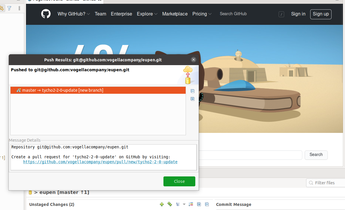Expand the Why GitHub? menu

(x=74, y=14)
